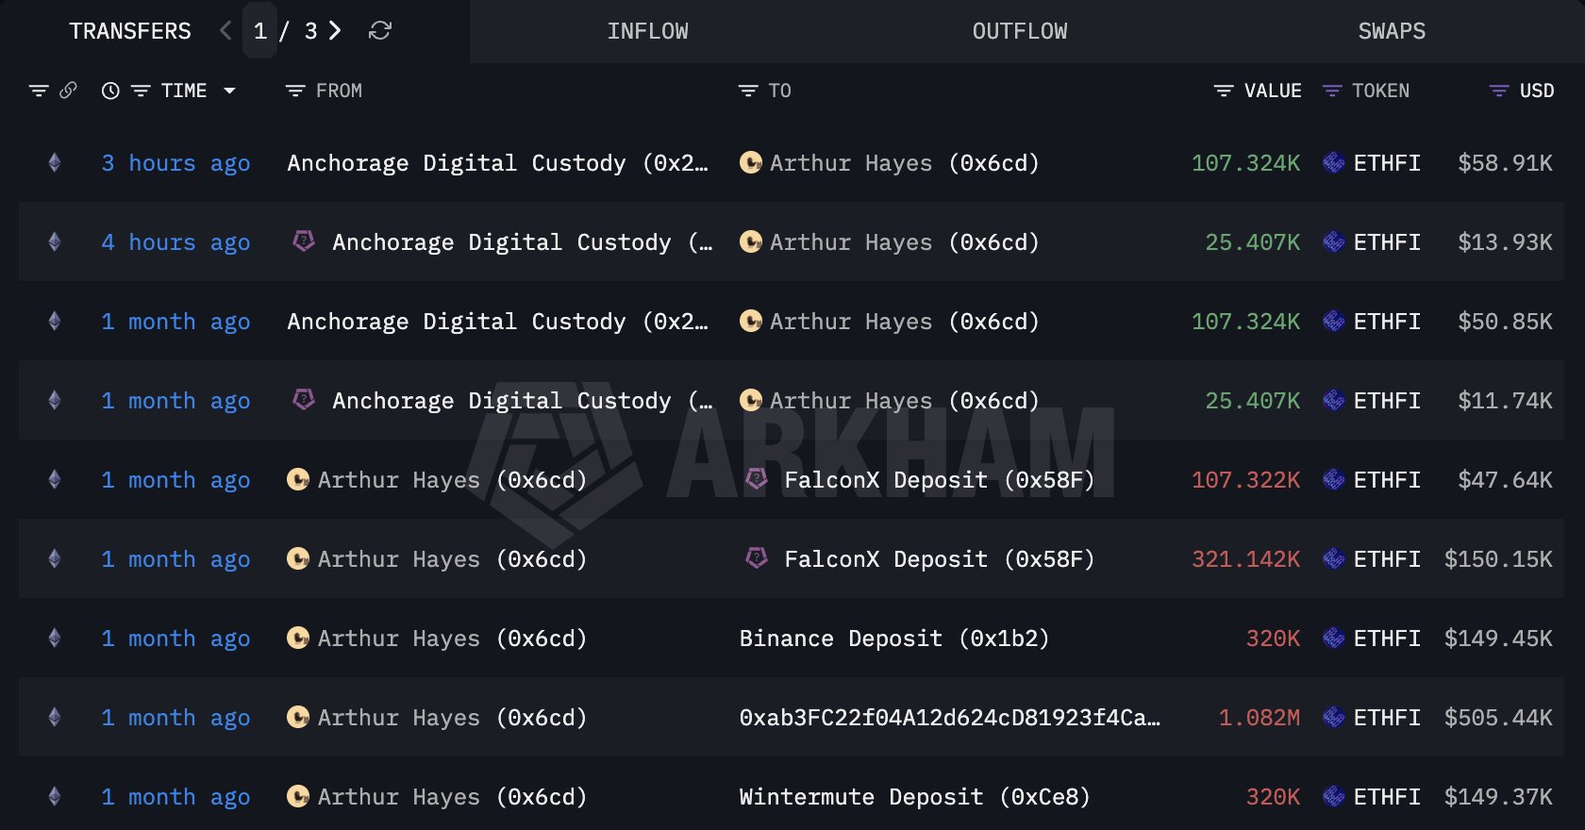Open the Binance Deposit (0x1b2) address
Screen dimensions: 1585x830
893,639
